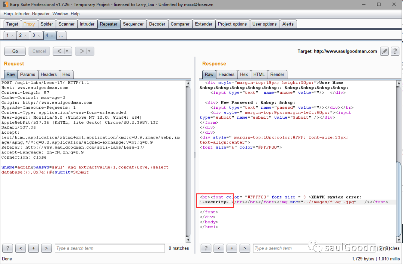The width and height of the screenshot is (403, 264).
Task: Open the Repeater menu in menu bar
Action: pos(41,14)
